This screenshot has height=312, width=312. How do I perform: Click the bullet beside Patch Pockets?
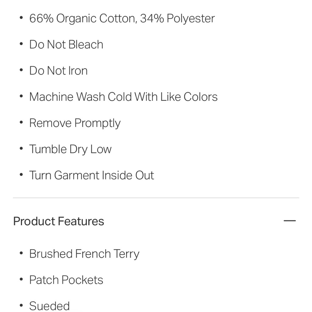click(x=21, y=280)
